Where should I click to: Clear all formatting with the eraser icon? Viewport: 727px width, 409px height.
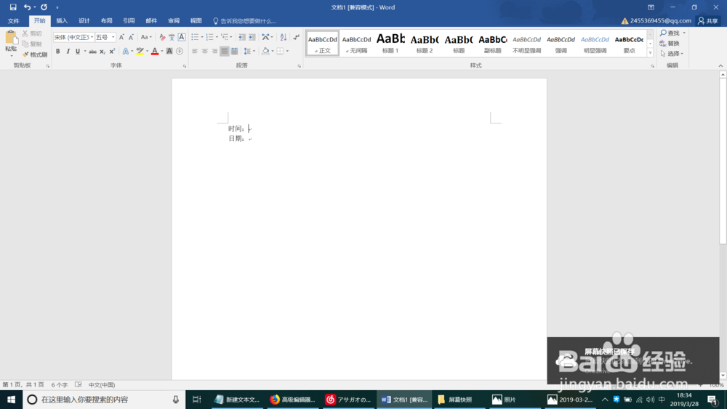(x=162, y=37)
